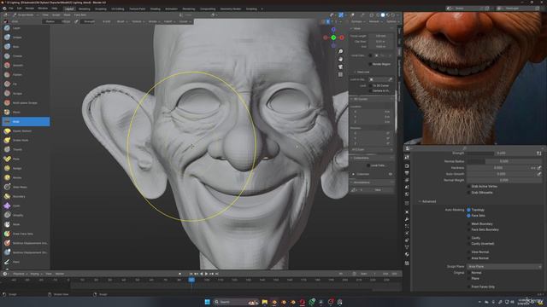Select the highlighted Grab brush
Viewport: 547px width, 307px height.
(26, 121)
